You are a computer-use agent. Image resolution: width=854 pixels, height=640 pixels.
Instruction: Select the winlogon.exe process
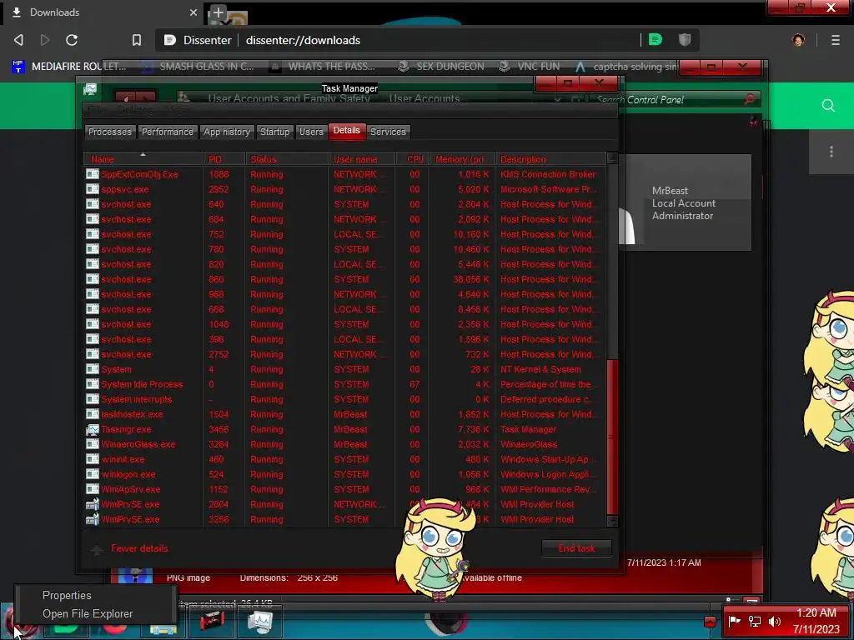tap(344, 474)
